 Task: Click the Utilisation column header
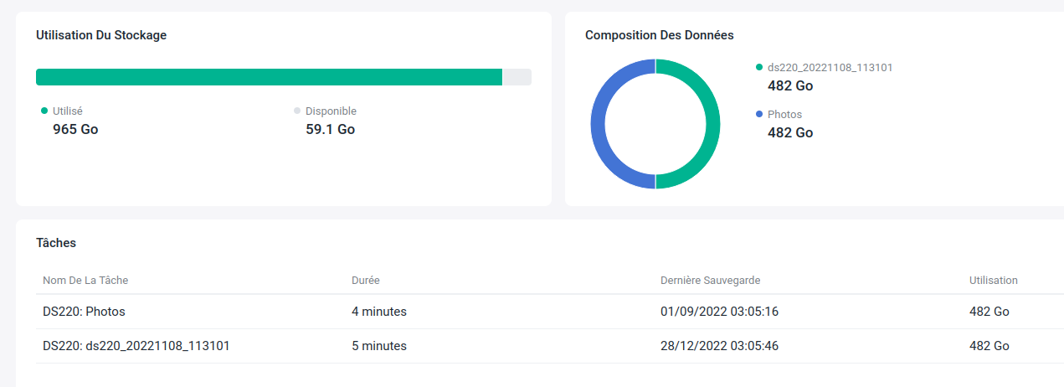pyautogui.click(x=993, y=280)
